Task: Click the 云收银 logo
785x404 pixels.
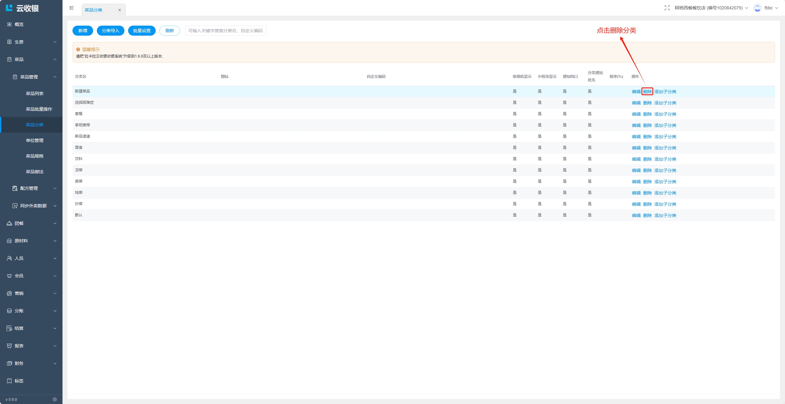Action: (x=22, y=8)
